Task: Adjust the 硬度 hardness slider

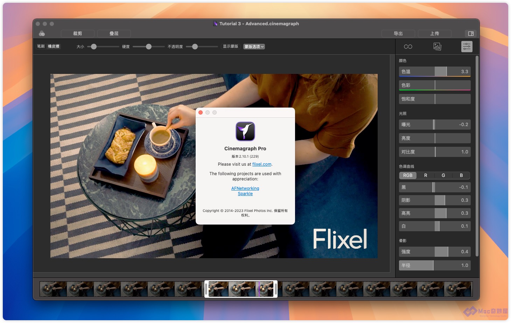Action: [149, 47]
